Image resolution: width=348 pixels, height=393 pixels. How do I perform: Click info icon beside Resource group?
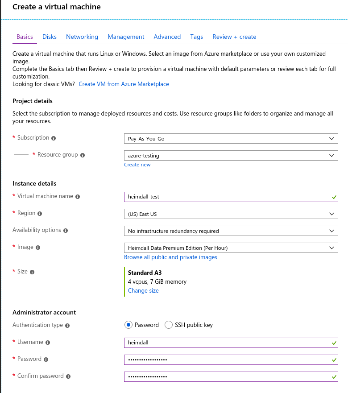(83, 155)
